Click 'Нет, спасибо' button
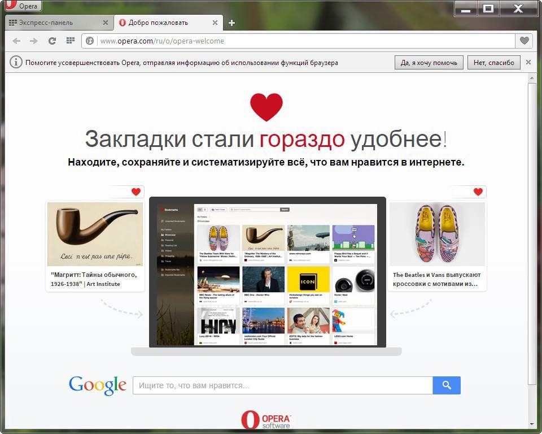Screen dimensions: 542x434 tap(493, 63)
